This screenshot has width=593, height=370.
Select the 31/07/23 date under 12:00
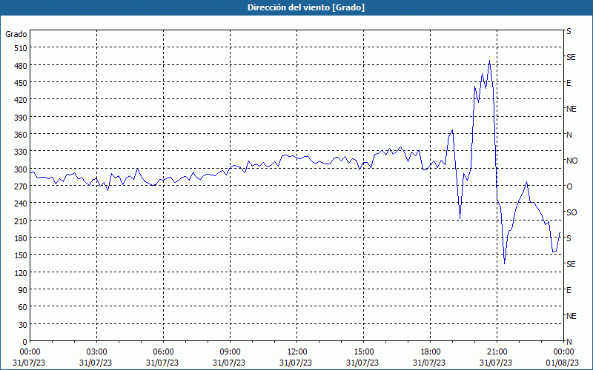(296, 363)
